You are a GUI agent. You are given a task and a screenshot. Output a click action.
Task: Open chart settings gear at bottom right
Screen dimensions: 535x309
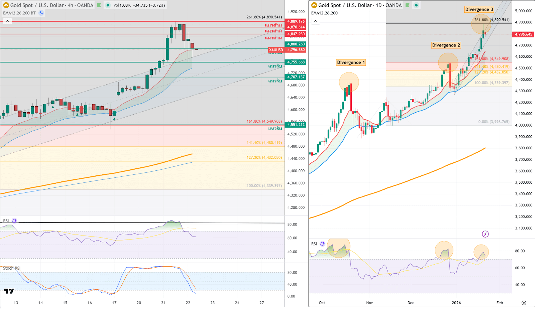click(524, 303)
